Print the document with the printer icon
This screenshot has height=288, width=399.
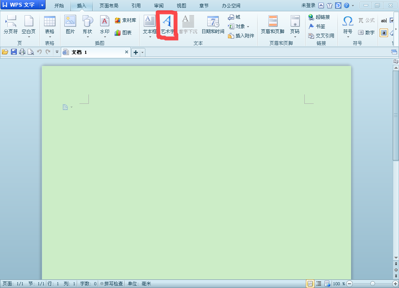click(22, 52)
